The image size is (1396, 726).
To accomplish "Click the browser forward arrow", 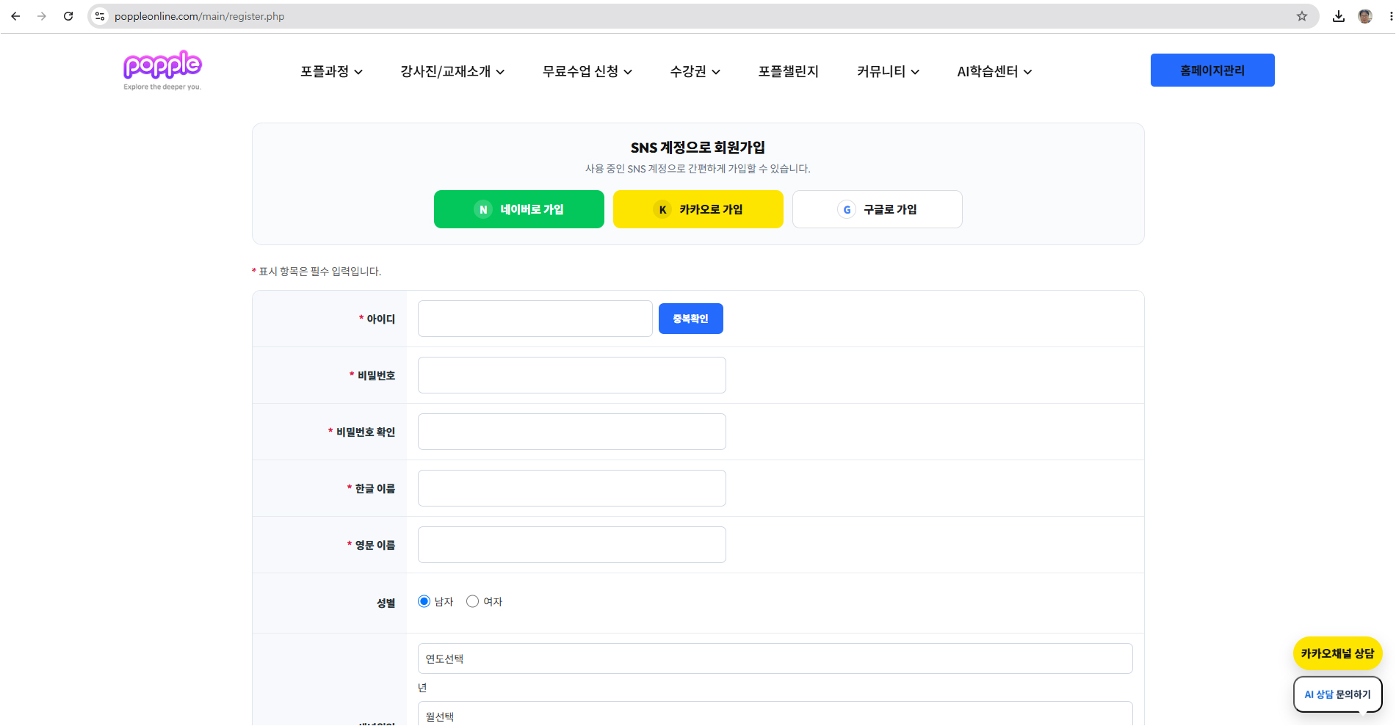I will (42, 16).
